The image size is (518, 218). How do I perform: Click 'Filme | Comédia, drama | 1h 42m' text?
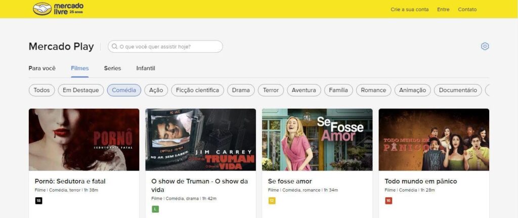(184, 199)
